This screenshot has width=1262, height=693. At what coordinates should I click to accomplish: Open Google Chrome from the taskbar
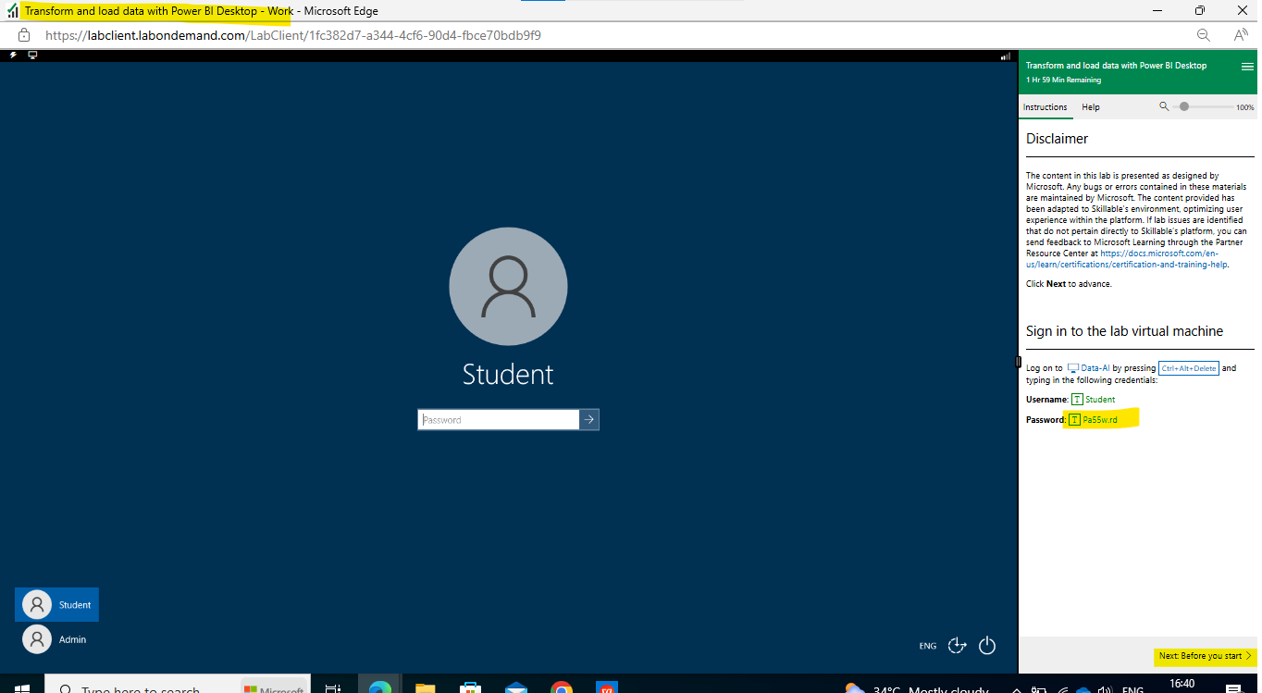click(562, 688)
